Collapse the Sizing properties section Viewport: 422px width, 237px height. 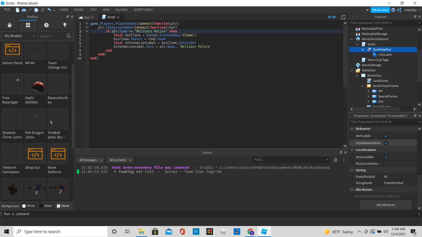352,170
